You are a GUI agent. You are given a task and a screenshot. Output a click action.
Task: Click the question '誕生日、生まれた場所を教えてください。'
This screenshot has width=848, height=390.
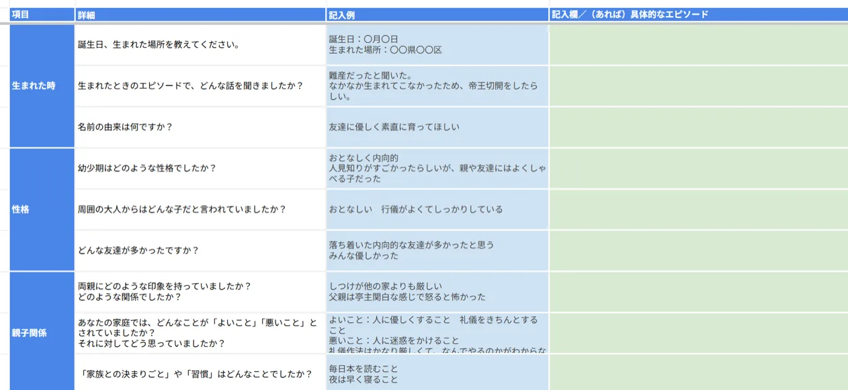(x=200, y=45)
